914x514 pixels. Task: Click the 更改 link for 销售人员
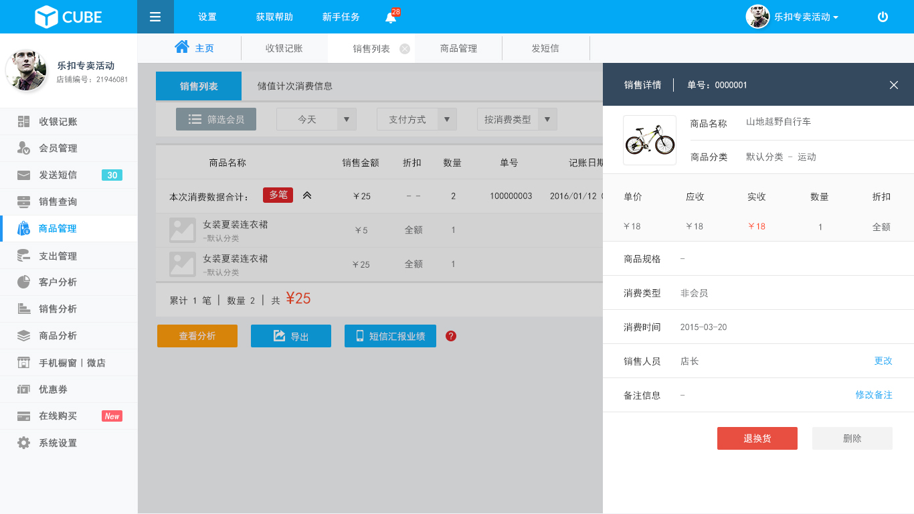tap(883, 361)
